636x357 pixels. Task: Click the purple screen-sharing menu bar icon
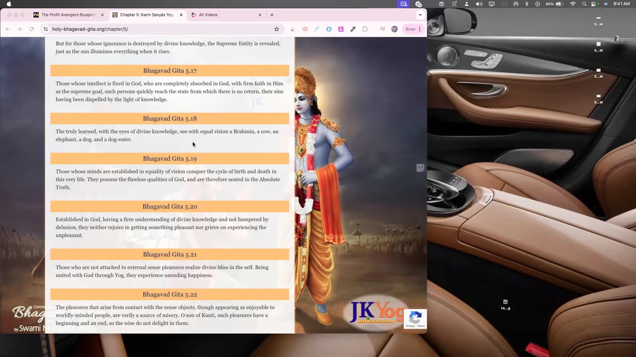point(404,4)
